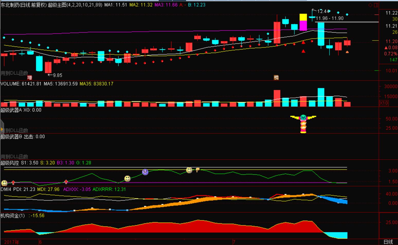Click the yellow-and-magenta candle
This screenshot has height=245, width=398.
[x=303, y=22]
